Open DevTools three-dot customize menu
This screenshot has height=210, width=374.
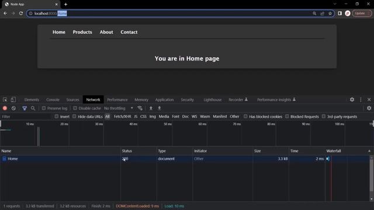(x=361, y=100)
